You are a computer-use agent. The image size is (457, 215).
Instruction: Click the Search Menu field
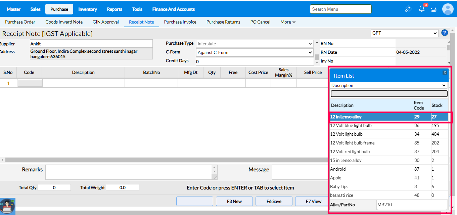341,9
